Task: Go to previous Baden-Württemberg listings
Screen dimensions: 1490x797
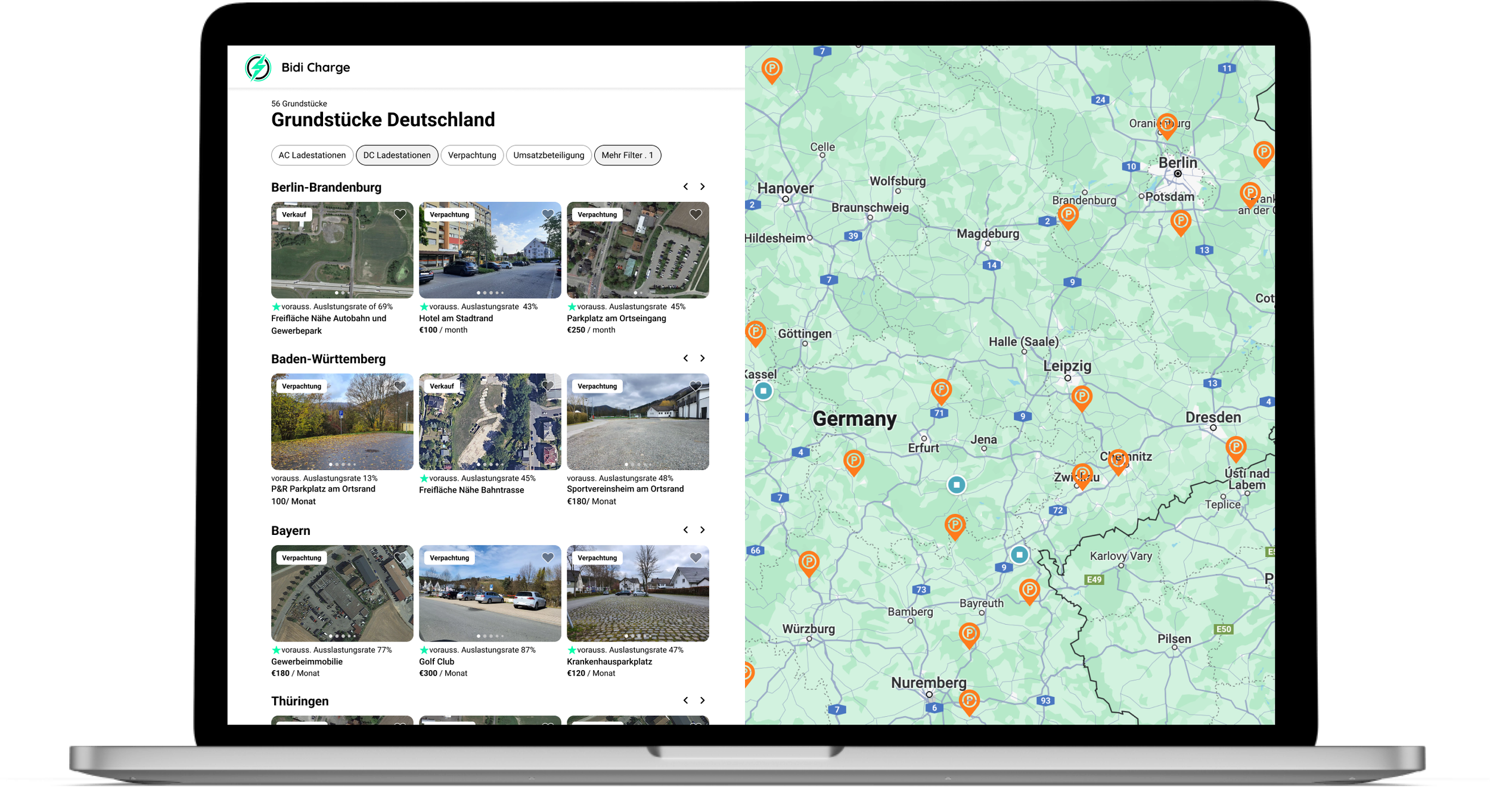Action: click(x=685, y=358)
